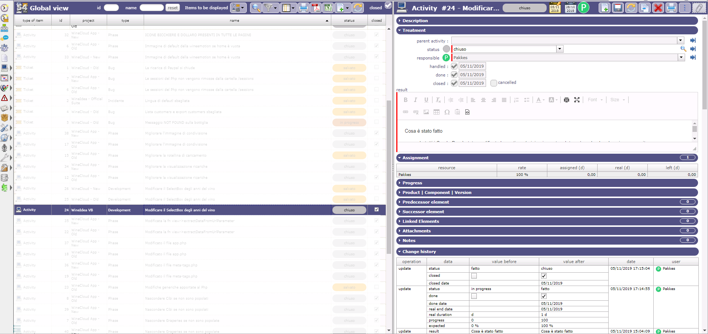
Task: Click the reset button
Action: point(172,8)
